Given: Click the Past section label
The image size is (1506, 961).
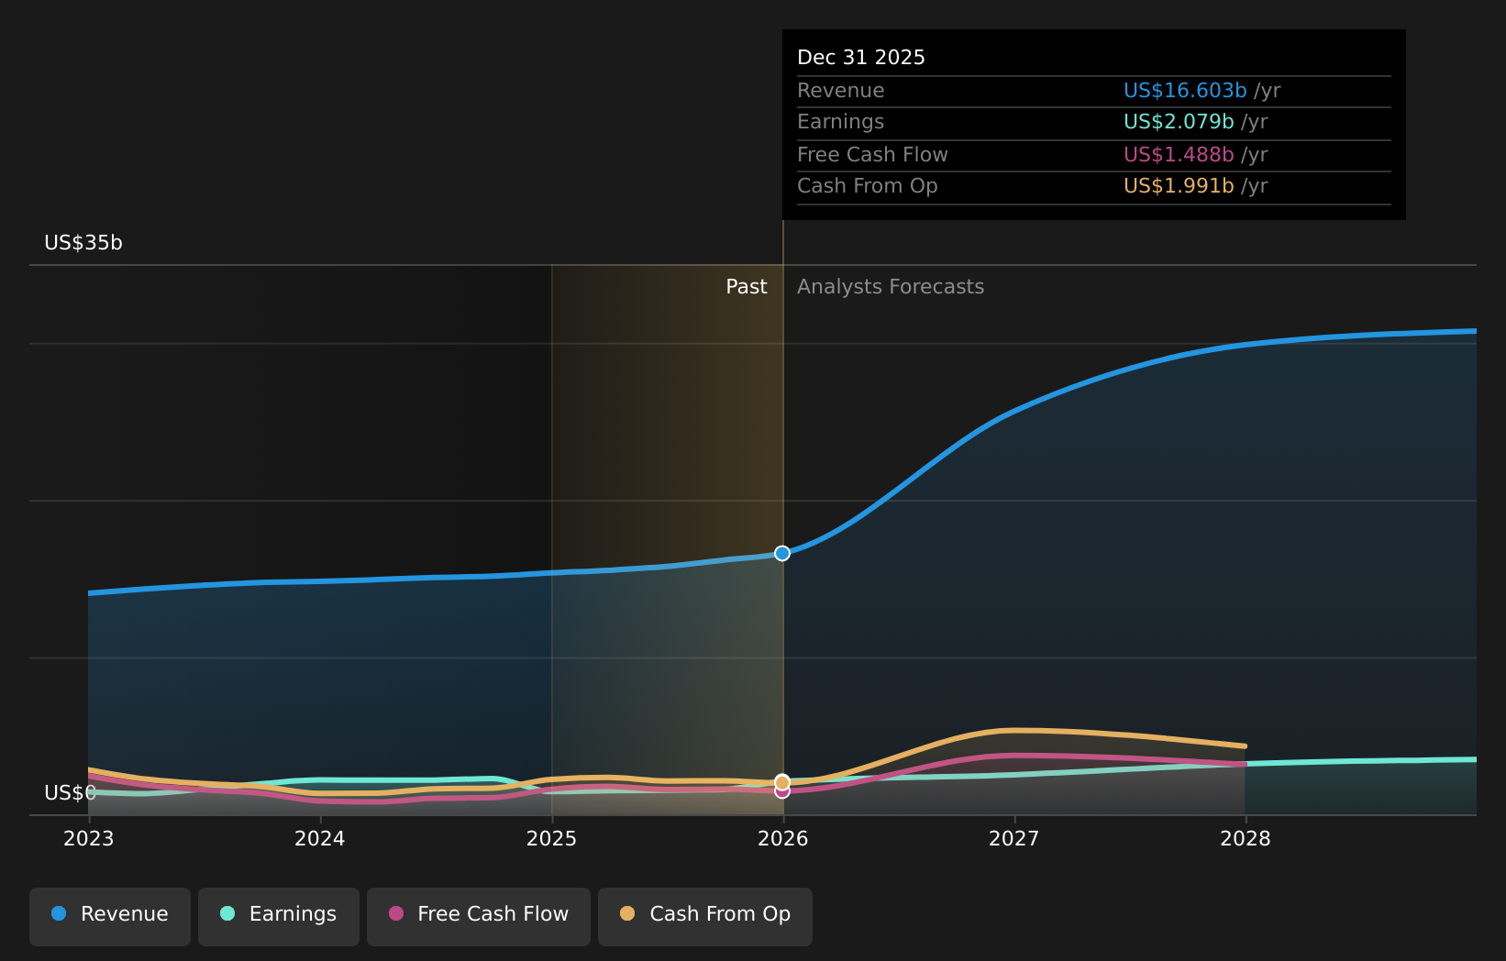Looking at the screenshot, I should pyautogui.click(x=746, y=287).
